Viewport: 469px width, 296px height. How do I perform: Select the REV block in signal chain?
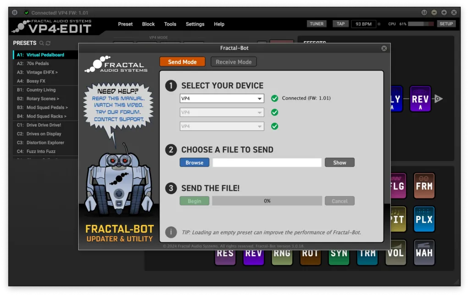click(x=420, y=99)
